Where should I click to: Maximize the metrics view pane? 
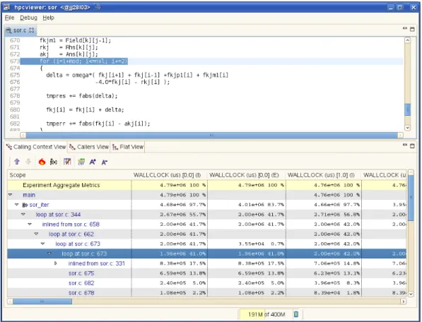412,146
